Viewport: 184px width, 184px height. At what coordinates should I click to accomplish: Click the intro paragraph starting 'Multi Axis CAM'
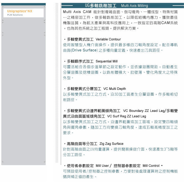(x=120, y=20)
